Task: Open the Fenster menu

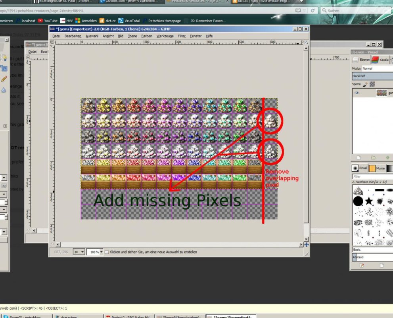Action: [x=196, y=36]
